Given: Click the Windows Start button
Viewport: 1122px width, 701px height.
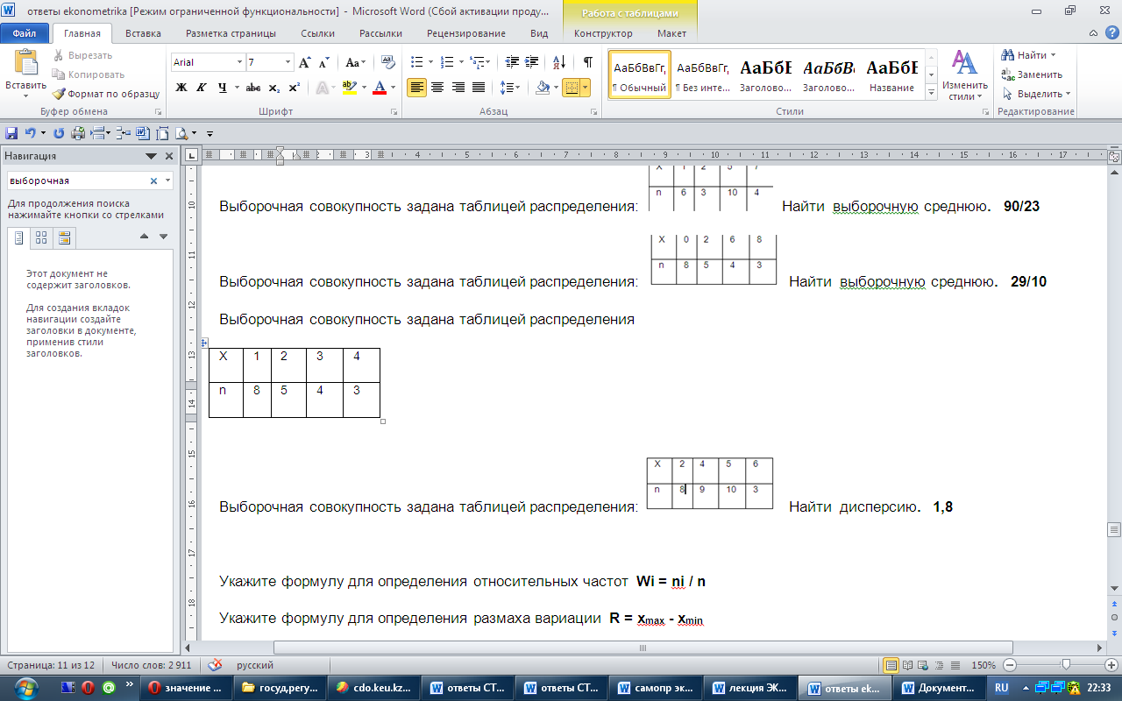Looking at the screenshot, I should (x=25, y=687).
